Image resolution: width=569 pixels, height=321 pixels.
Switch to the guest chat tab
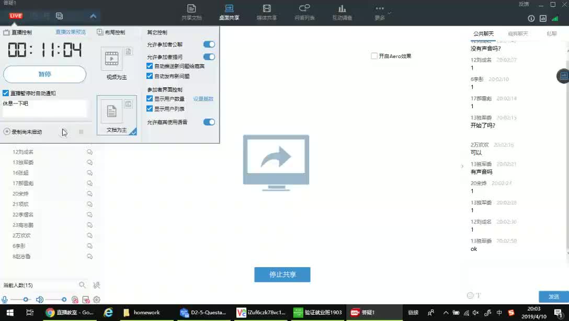tap(518, 34)
